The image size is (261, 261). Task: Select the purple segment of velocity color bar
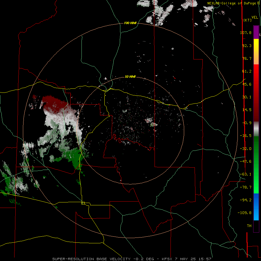(x=256, y=32)
